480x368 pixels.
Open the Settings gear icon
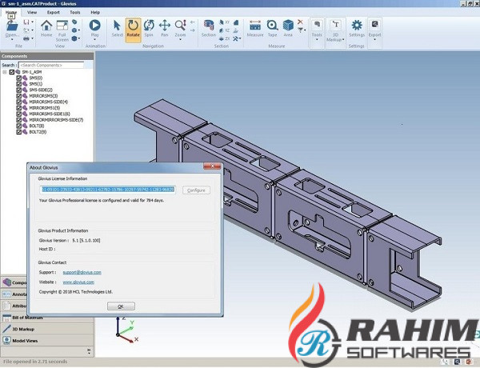point(357,25)
